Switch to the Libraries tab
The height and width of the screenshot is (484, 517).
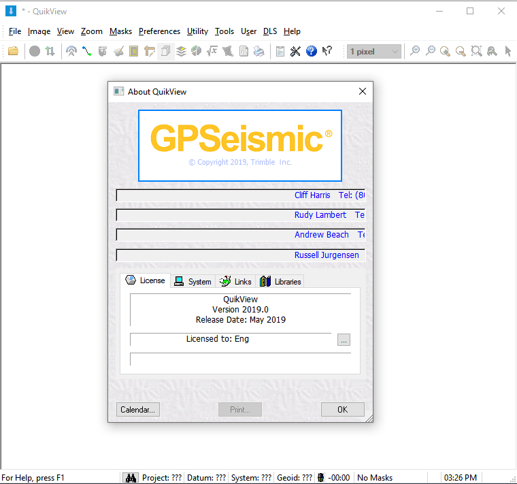[280, 281]
